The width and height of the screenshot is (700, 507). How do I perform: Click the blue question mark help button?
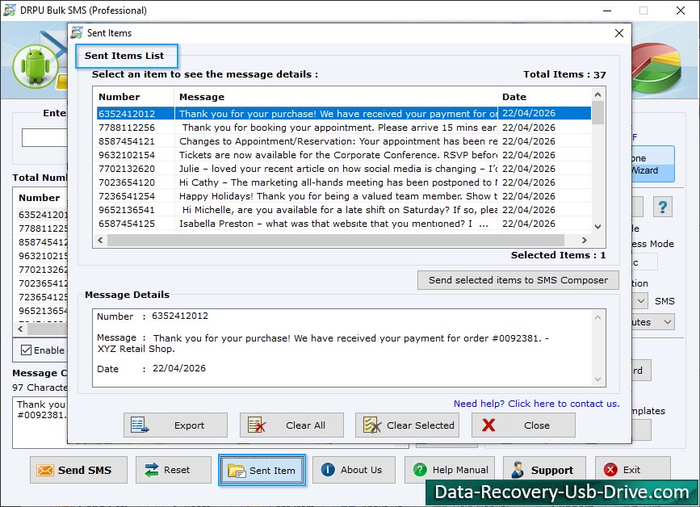[x=662, y=207]
